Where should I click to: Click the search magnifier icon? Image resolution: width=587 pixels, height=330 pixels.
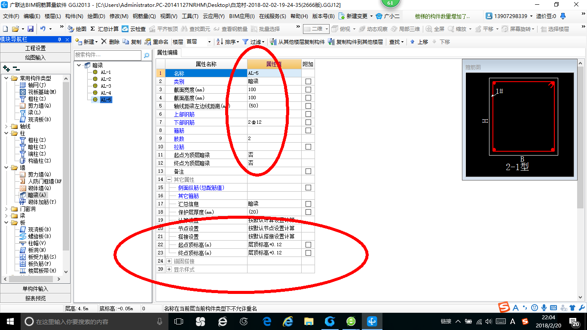pyautogui.click(x=147, y=55)
